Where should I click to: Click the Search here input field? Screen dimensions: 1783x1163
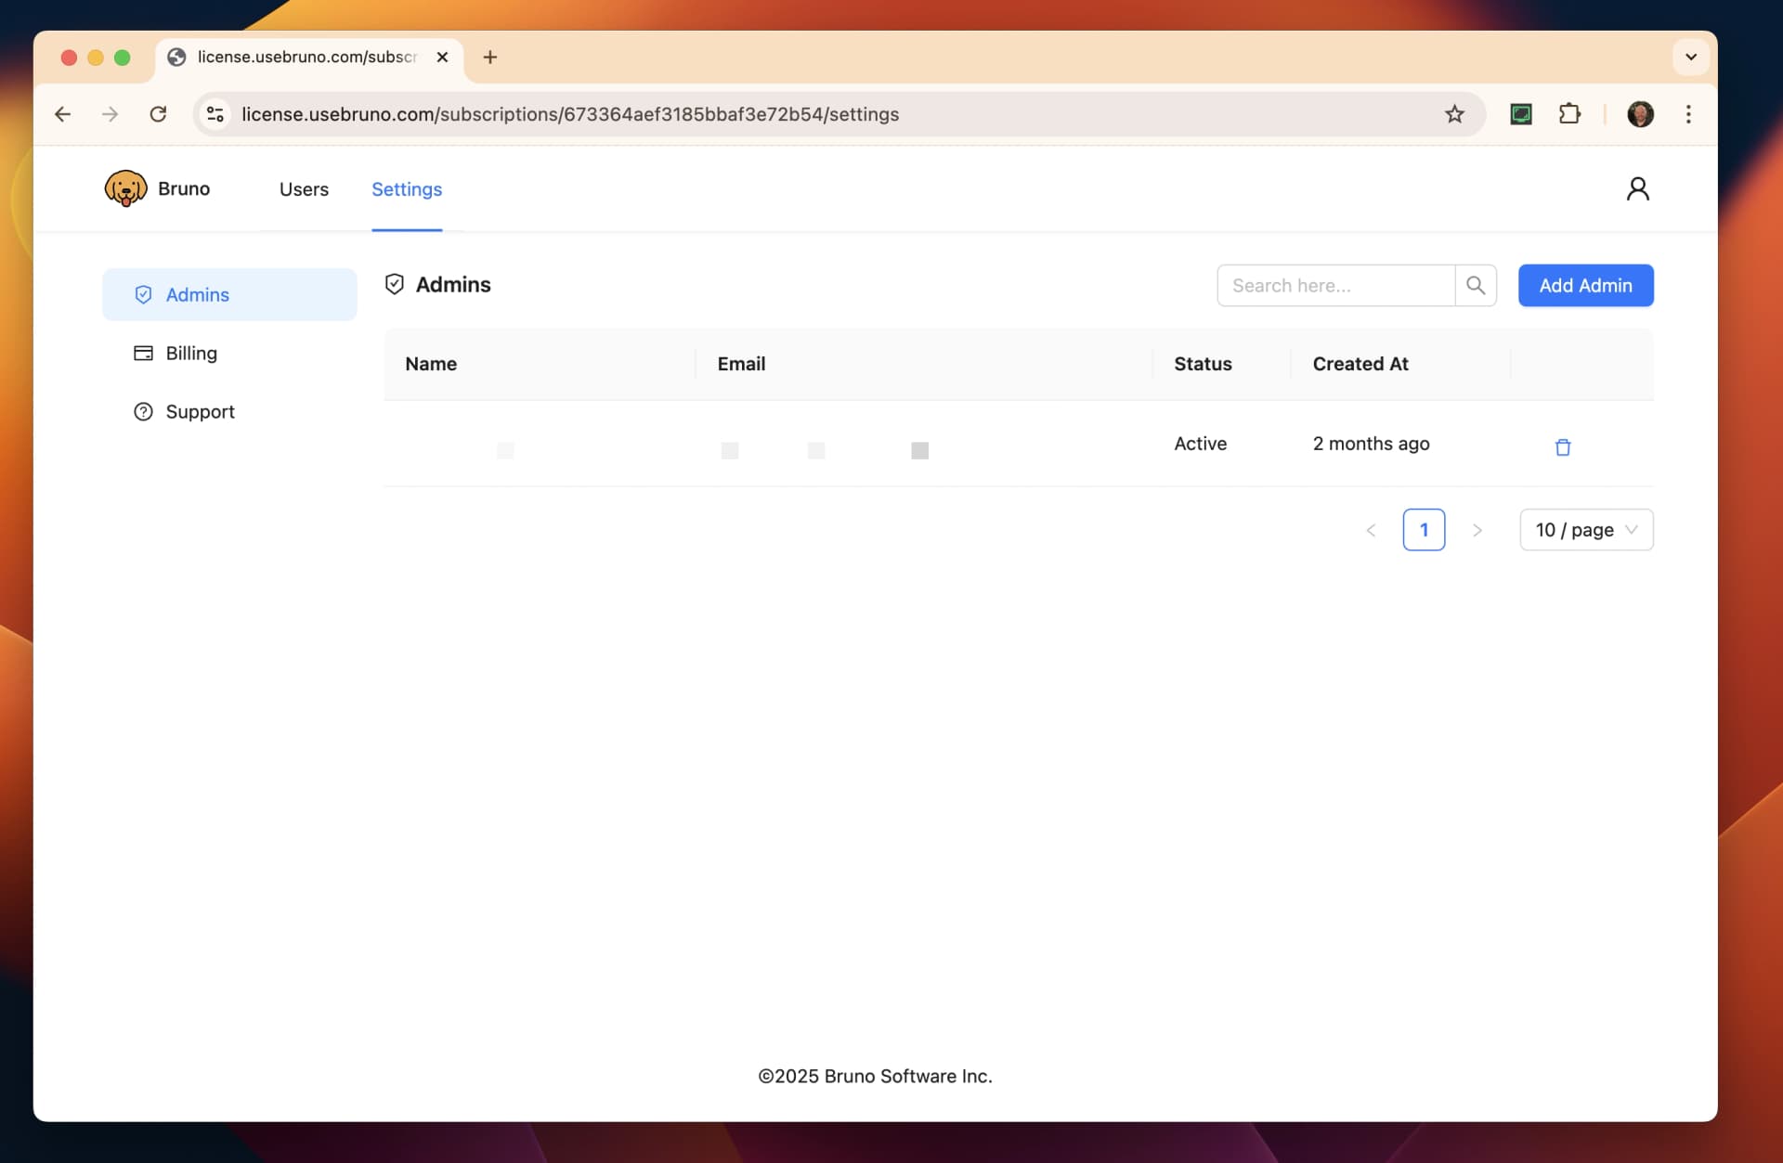pos(1336,285)
